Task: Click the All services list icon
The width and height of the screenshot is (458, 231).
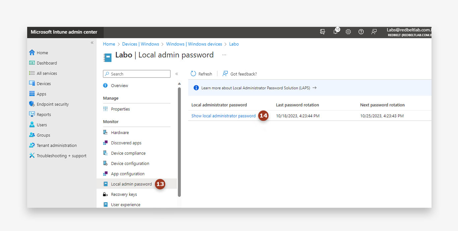Action: pyautogui.click(x=32, y=73)
